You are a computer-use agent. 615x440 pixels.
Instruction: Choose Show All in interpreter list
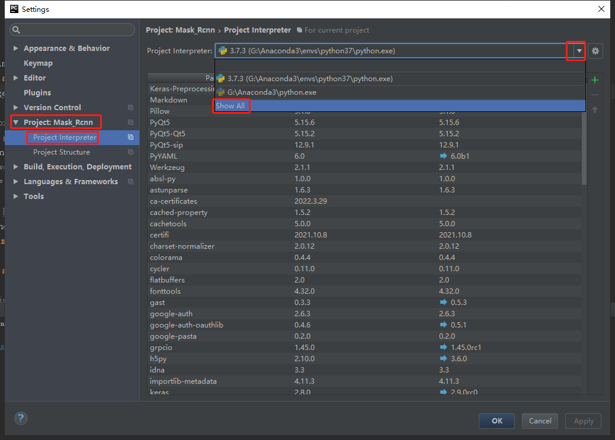tap(400, 106)
